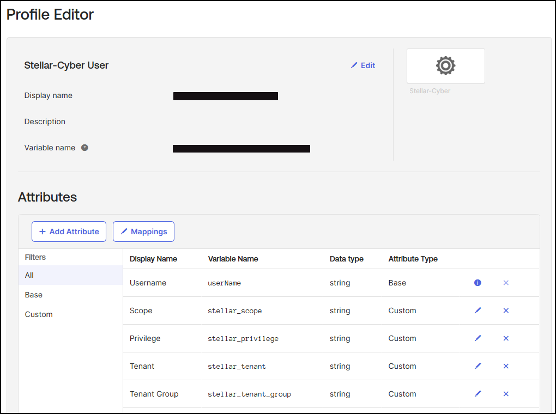Edit the Tenant attribute pencil icon
The image size is (556, 414).
coord(478,366)
